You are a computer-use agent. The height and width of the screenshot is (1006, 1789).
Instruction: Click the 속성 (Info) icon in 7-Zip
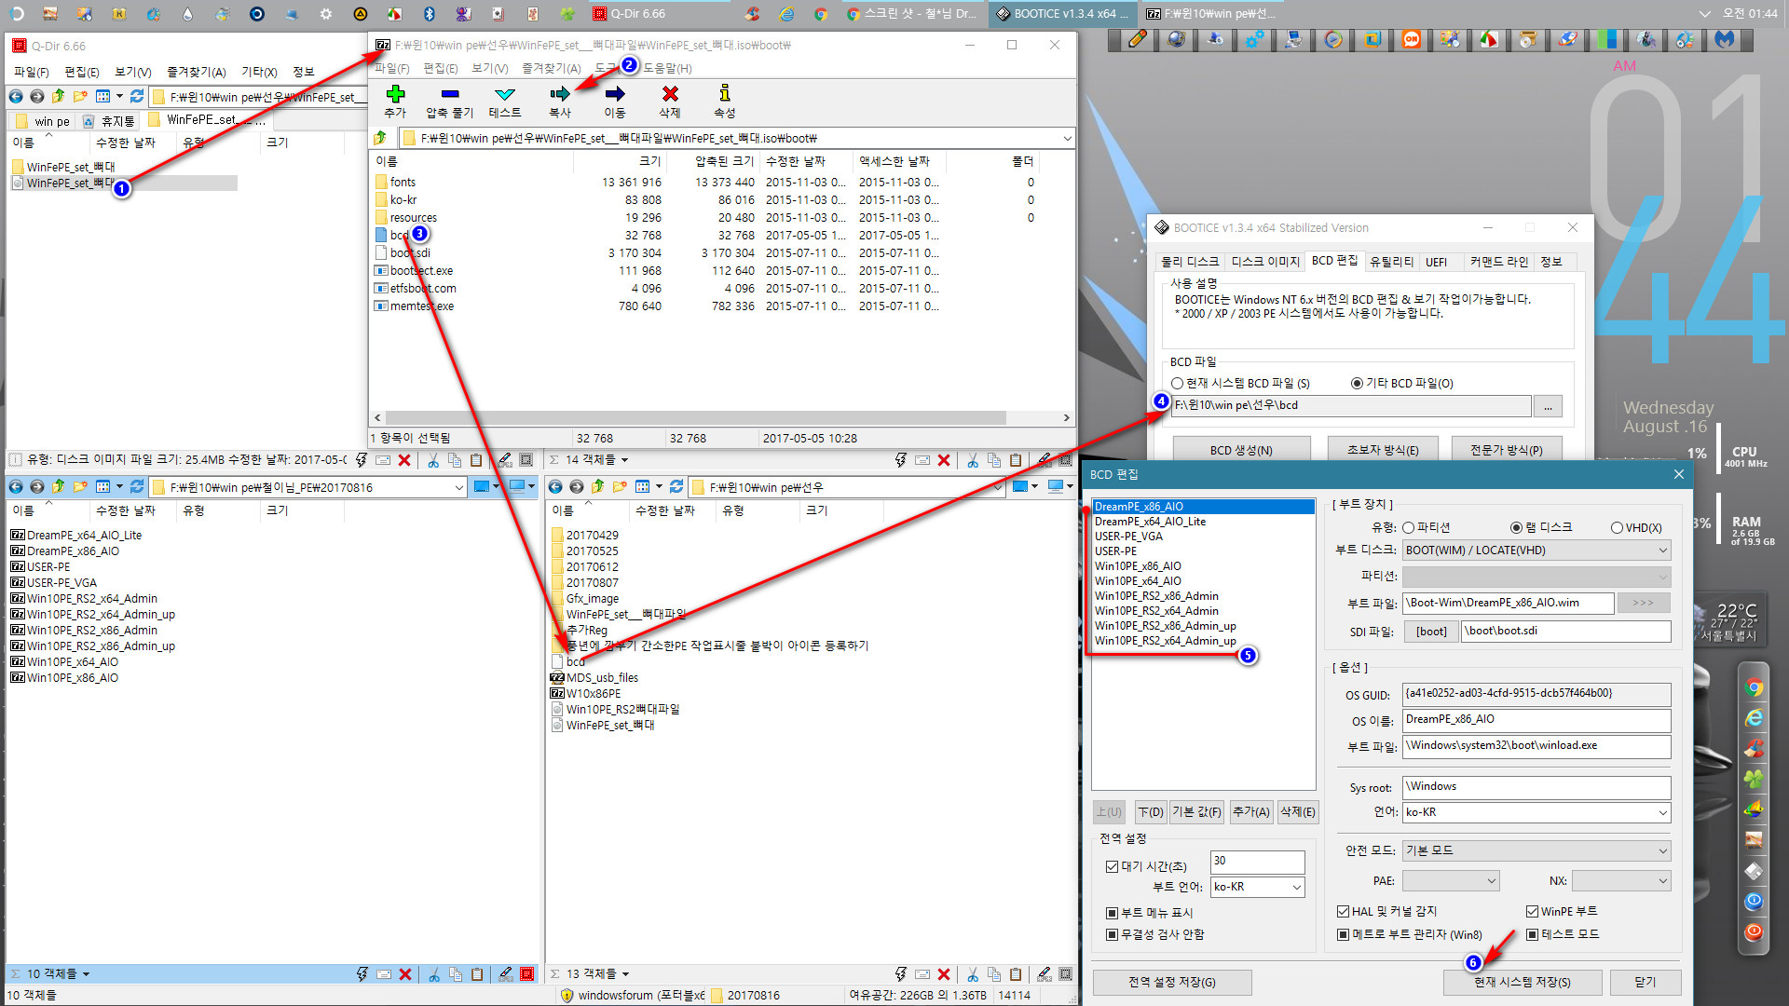click(x=725, y=94)
